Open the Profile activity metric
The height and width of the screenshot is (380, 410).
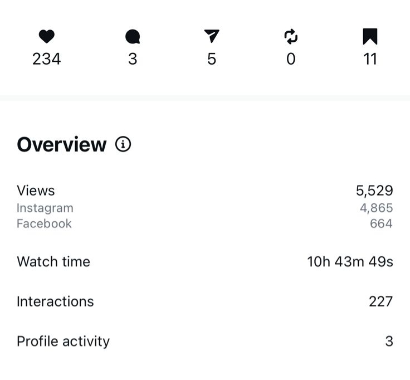(x=63, y=341)
